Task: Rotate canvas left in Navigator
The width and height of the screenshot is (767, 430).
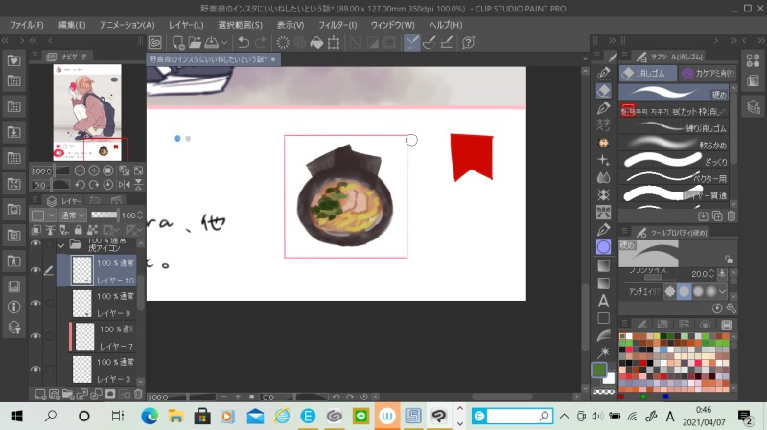Action: coord(80,185)
